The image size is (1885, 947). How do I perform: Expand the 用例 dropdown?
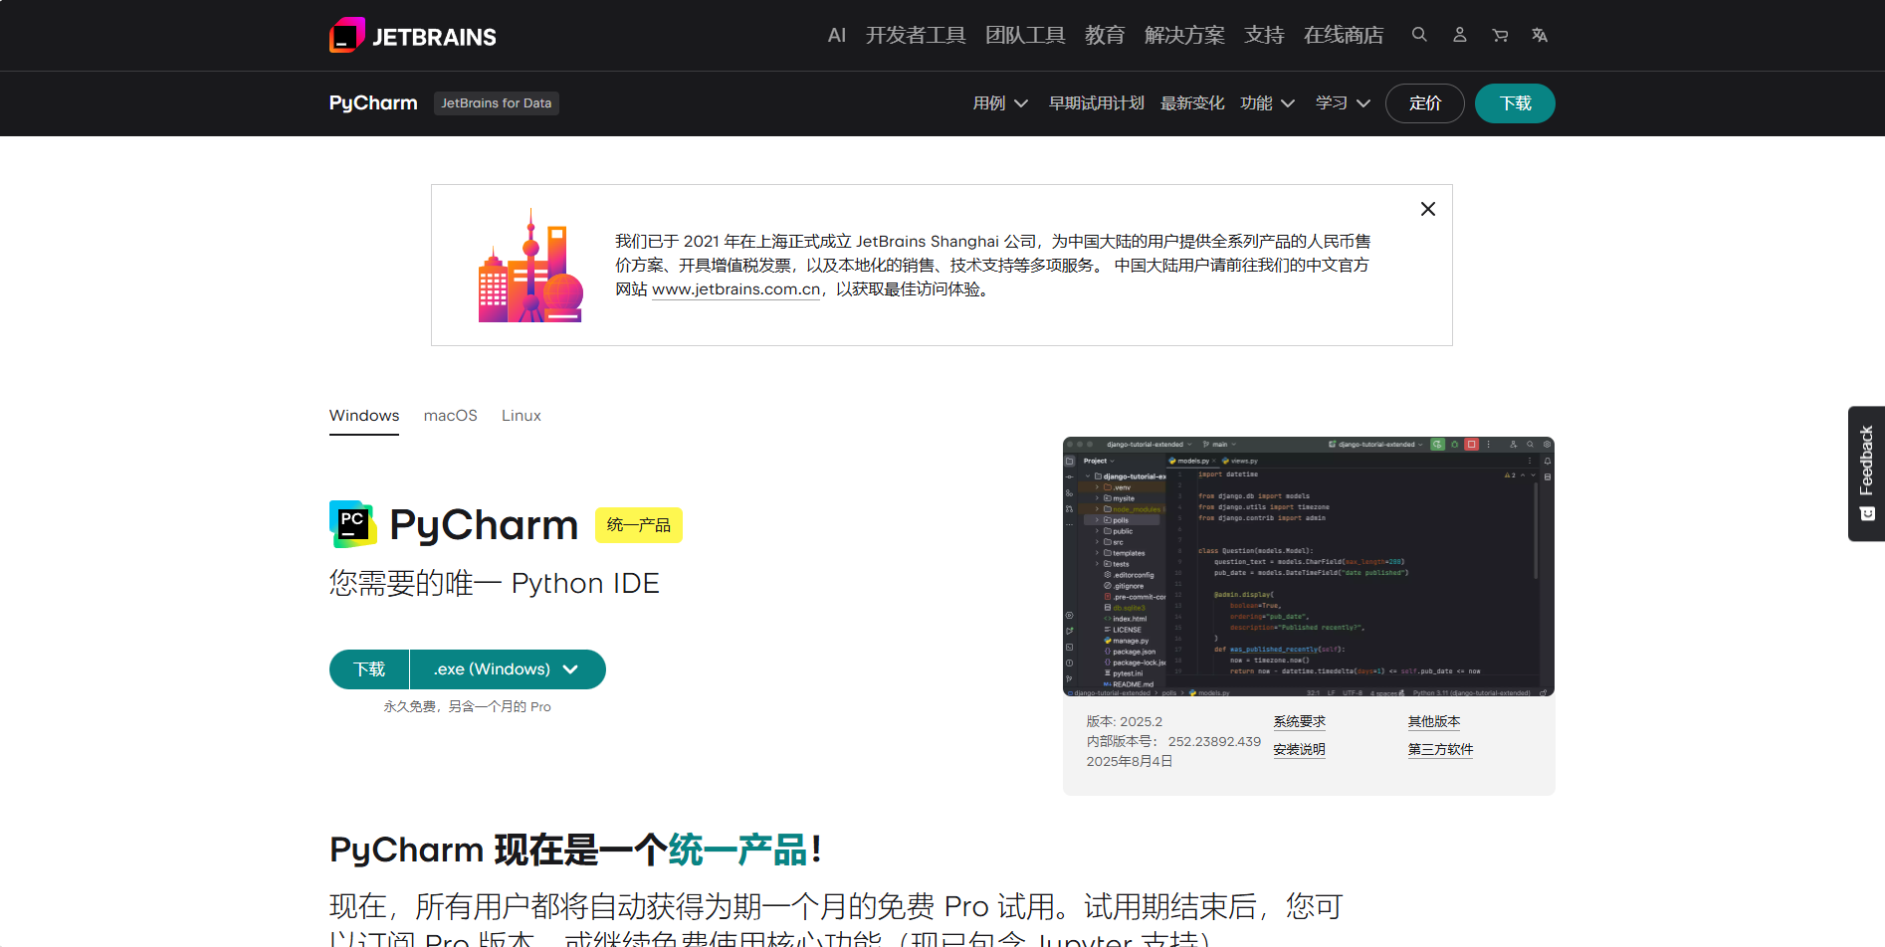coord(1000,103)
